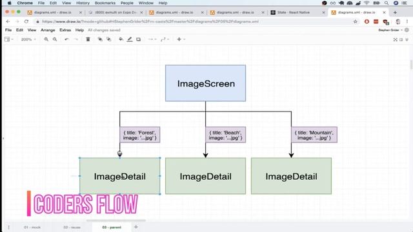
Task: Open the macOS Apple menu
Action: pos(9,3)
